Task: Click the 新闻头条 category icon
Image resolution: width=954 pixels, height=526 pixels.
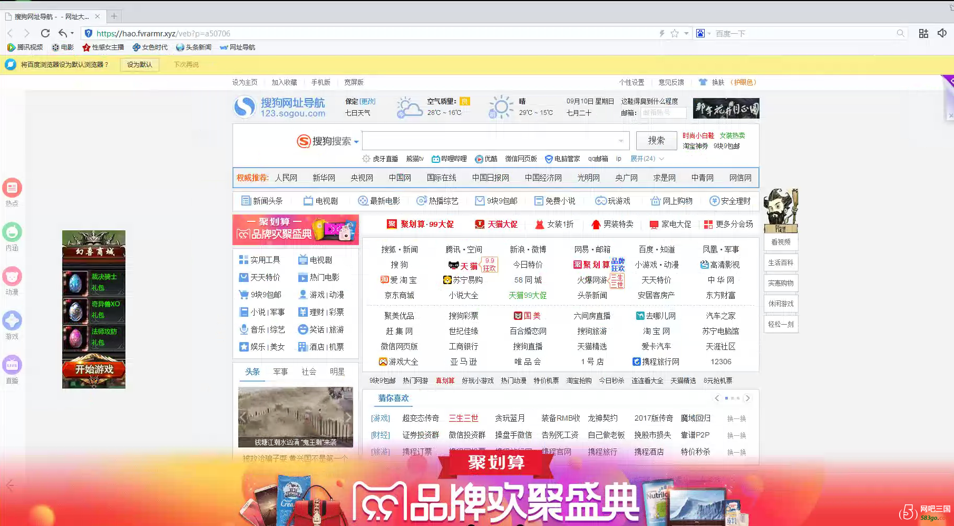Action: [x=246, y=201]
